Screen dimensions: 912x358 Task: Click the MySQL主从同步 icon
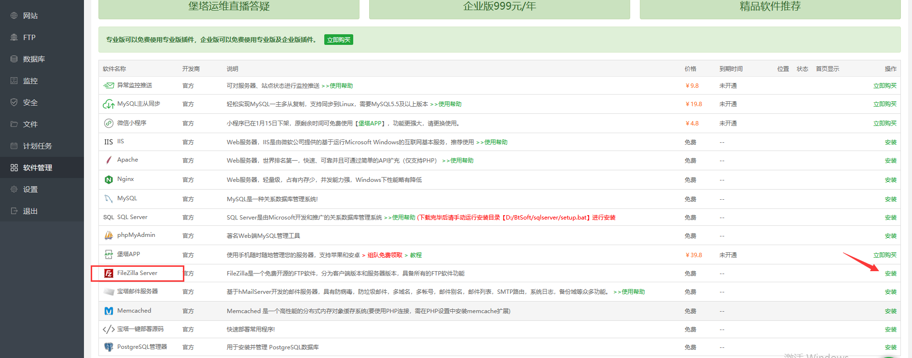(x=109, y=104)
